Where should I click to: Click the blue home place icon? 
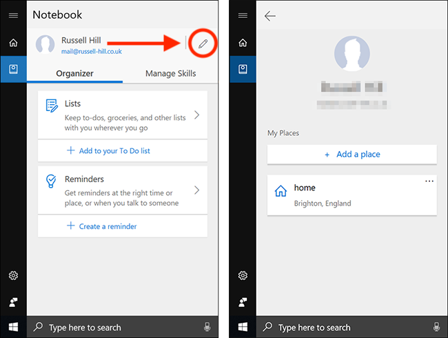click(281, 191)
